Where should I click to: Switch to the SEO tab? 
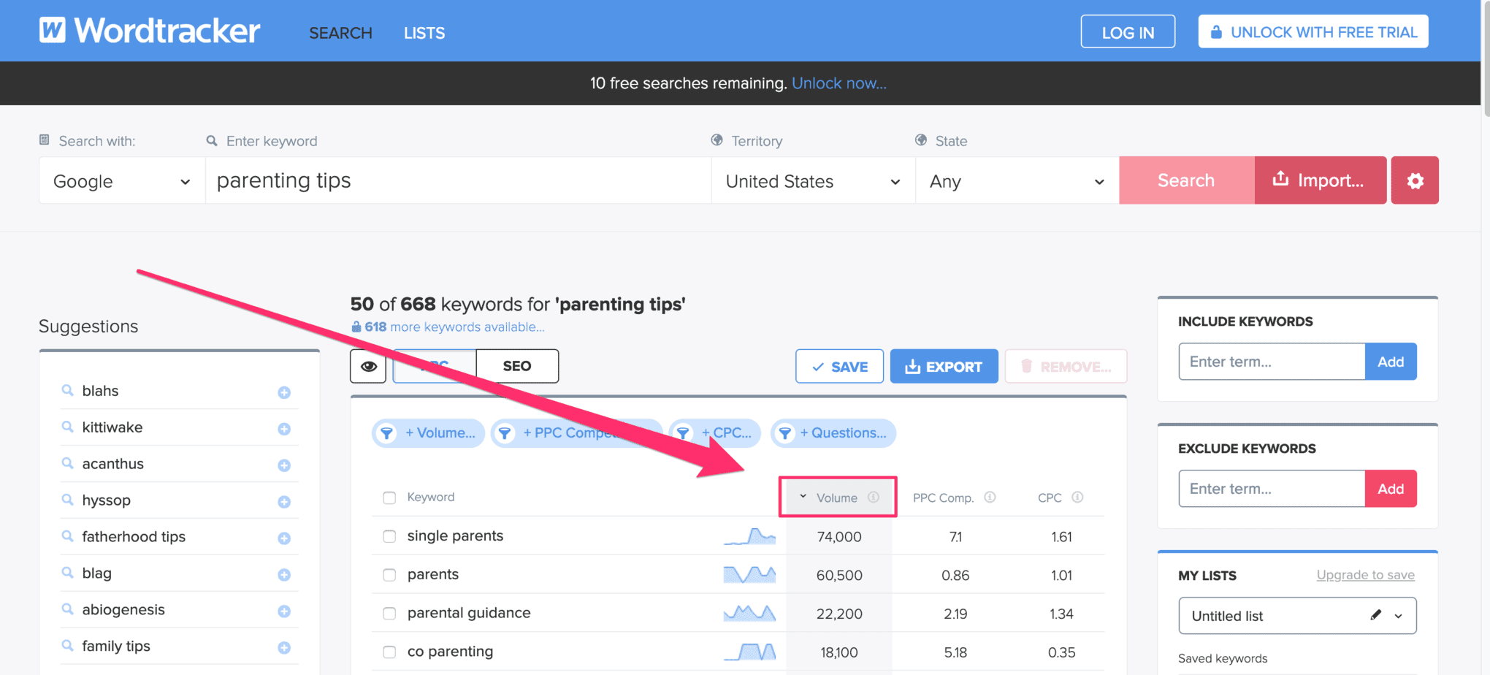tap(516, 365)
